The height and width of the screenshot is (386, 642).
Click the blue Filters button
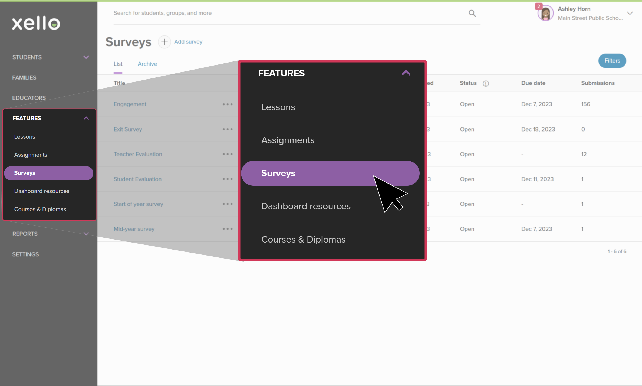[612, 61]
